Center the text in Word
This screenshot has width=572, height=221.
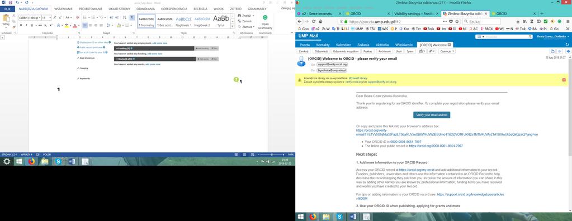90,26
